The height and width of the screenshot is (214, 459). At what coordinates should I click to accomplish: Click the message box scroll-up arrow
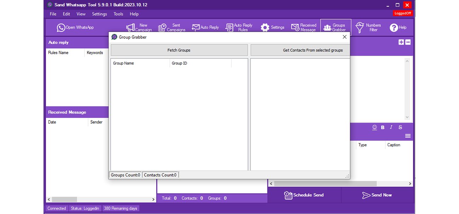point(407,61)
